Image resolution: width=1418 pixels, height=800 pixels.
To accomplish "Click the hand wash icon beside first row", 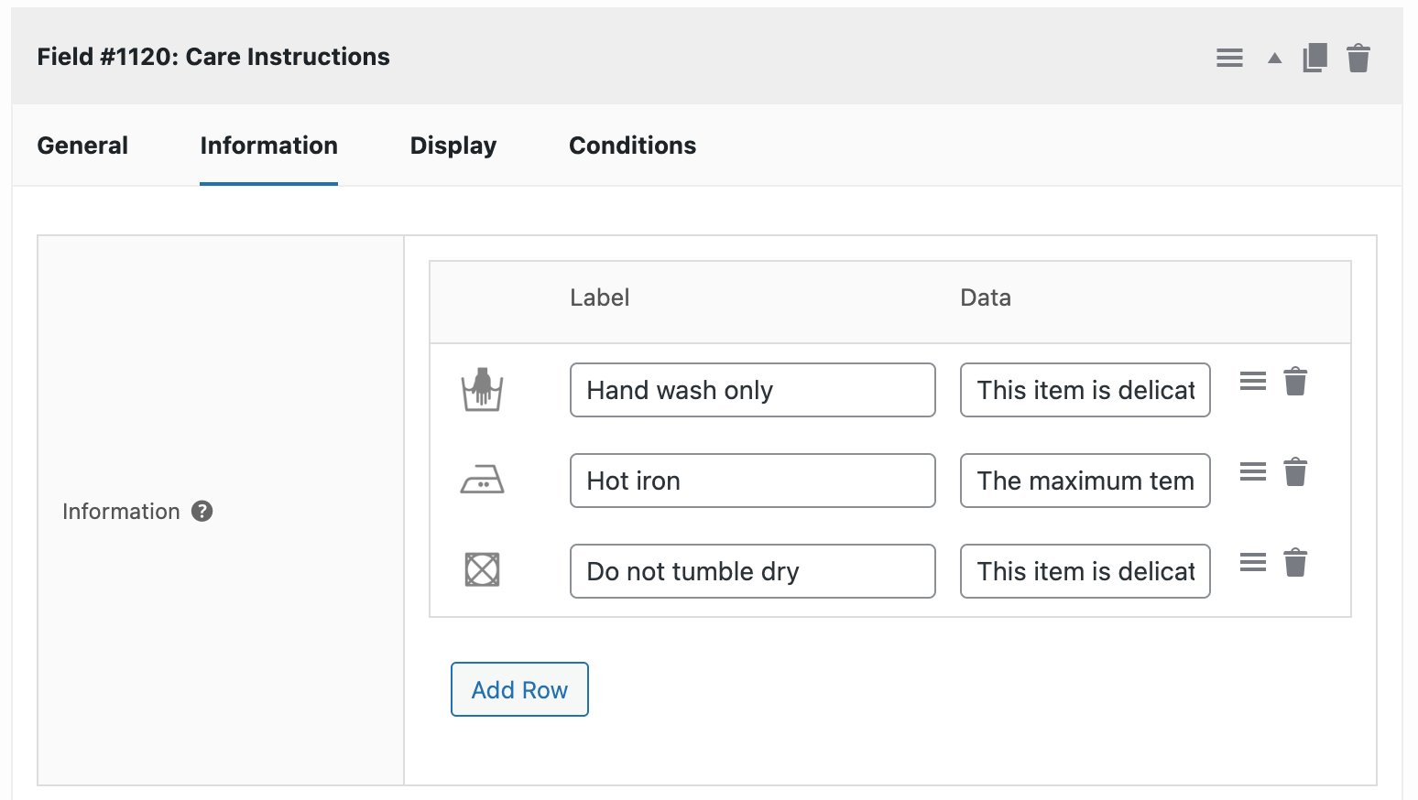I will 483,390.
